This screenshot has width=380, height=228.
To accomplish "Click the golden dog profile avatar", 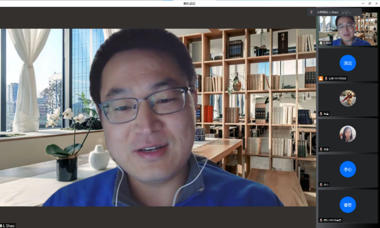I will (347, 98).
